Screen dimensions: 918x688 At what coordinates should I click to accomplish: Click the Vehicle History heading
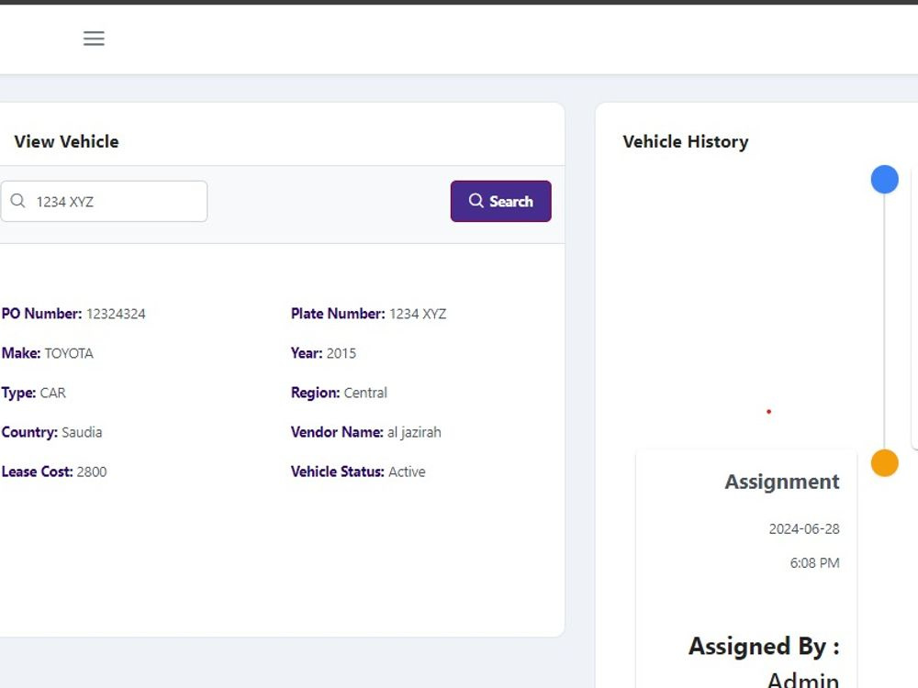686,141
